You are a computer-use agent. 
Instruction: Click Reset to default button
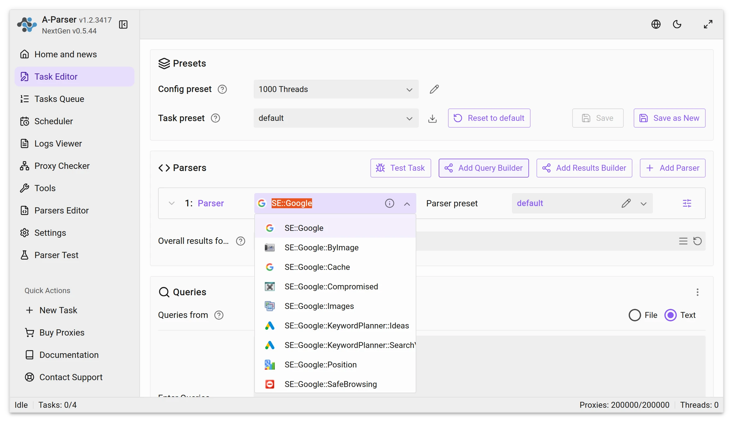pos(489,118)
